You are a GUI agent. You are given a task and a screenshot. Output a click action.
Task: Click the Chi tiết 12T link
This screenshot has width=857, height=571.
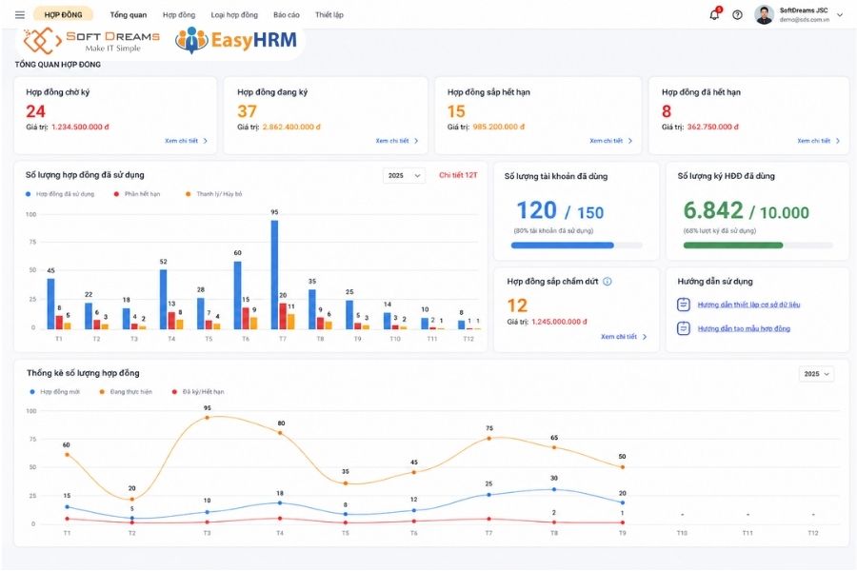point(458,175)
